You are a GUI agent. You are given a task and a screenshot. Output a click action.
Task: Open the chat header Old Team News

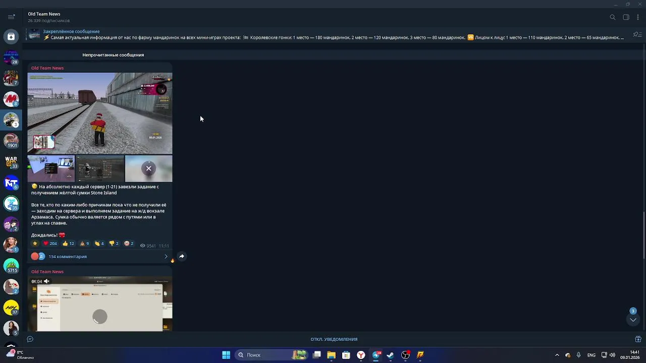pos(44,14)
